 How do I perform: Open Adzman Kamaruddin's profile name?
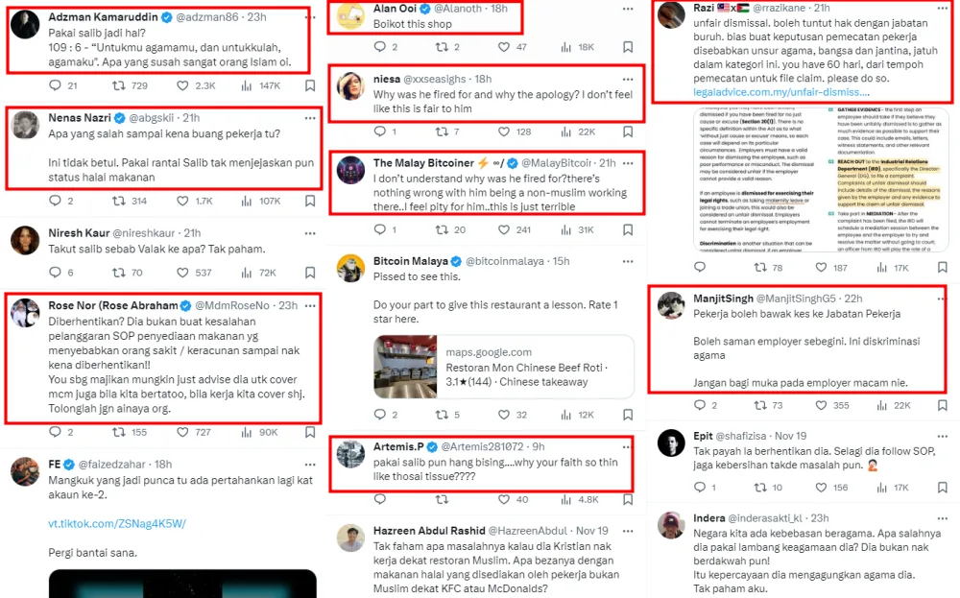click(x=103, y=17)
